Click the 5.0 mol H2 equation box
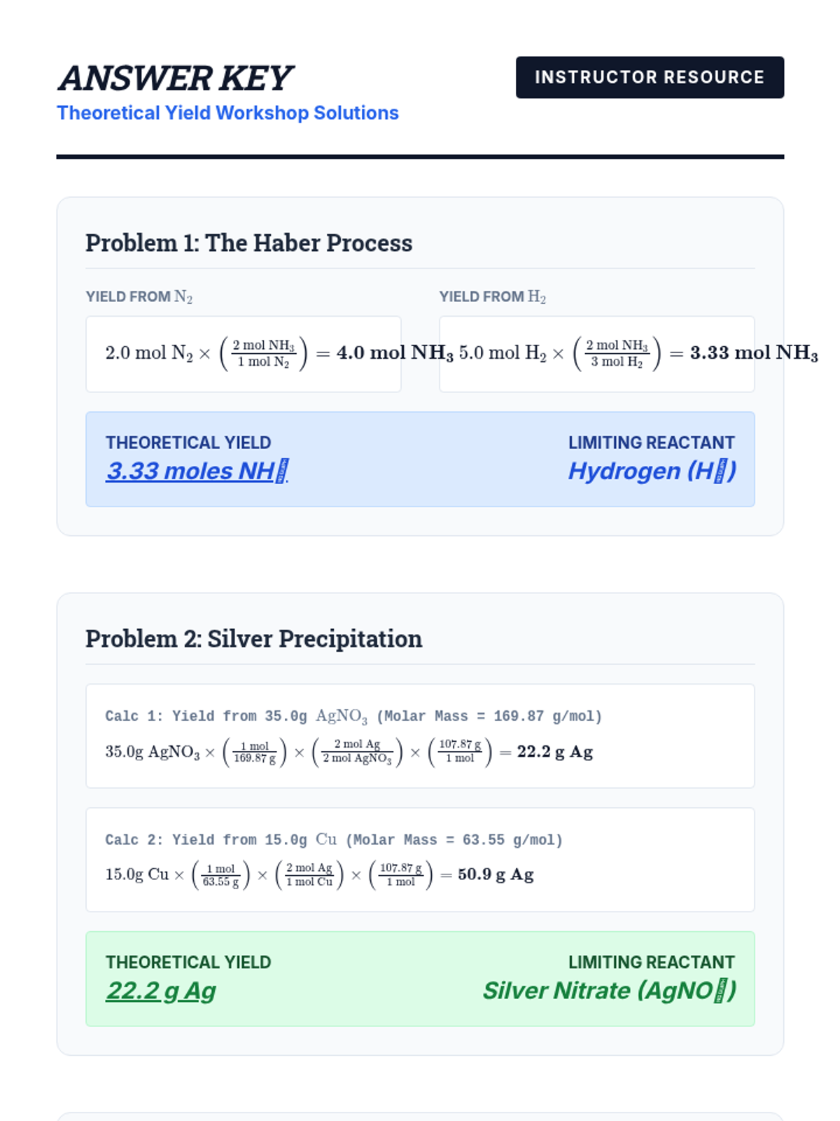Screen dimensions: 840x1121 (x=596, y=353)
